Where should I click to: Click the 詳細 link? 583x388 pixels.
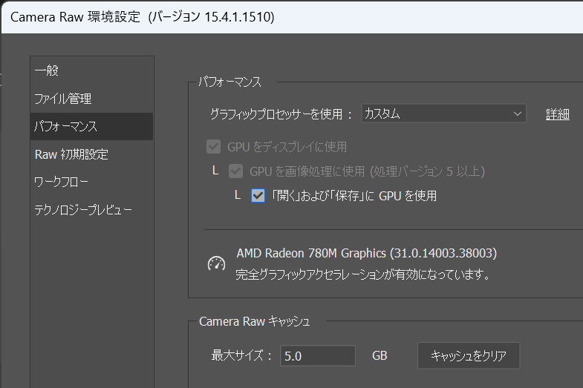557,114
